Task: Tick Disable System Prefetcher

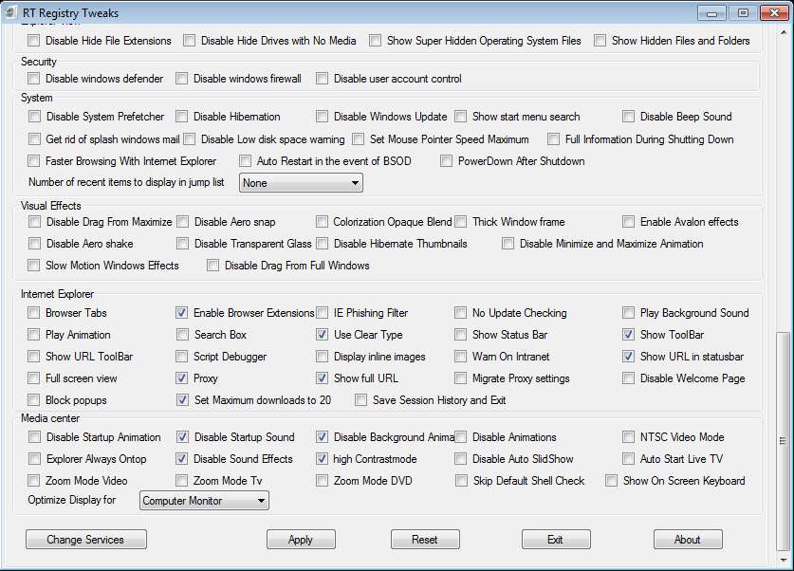Action: [x=34, y=117]
